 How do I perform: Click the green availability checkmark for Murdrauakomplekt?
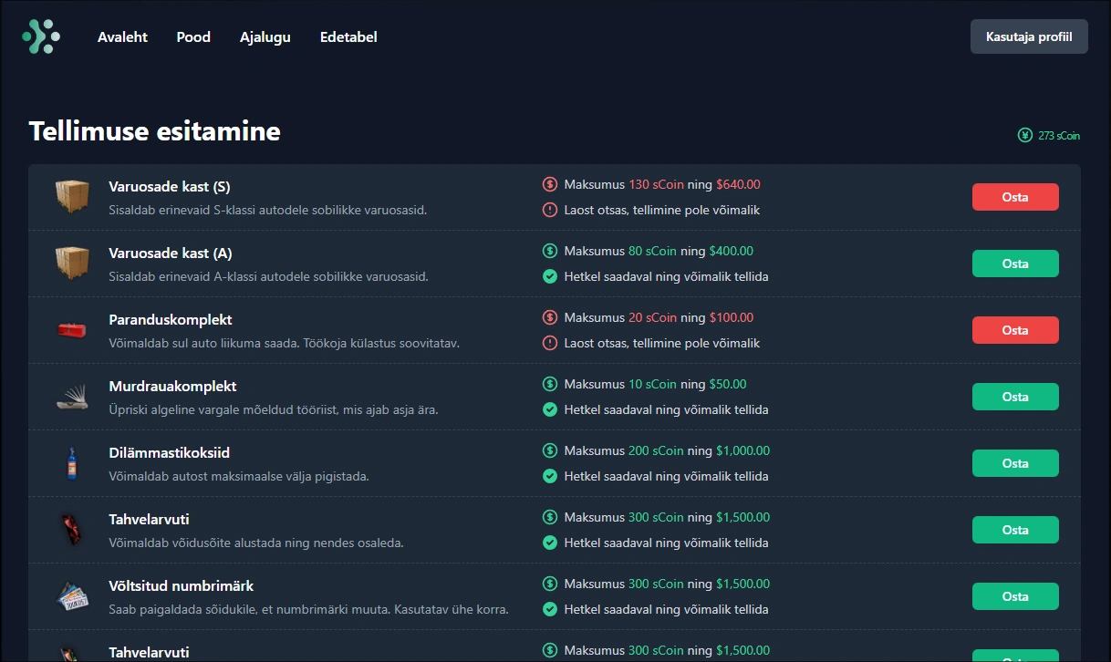click(x=550, y=410)
